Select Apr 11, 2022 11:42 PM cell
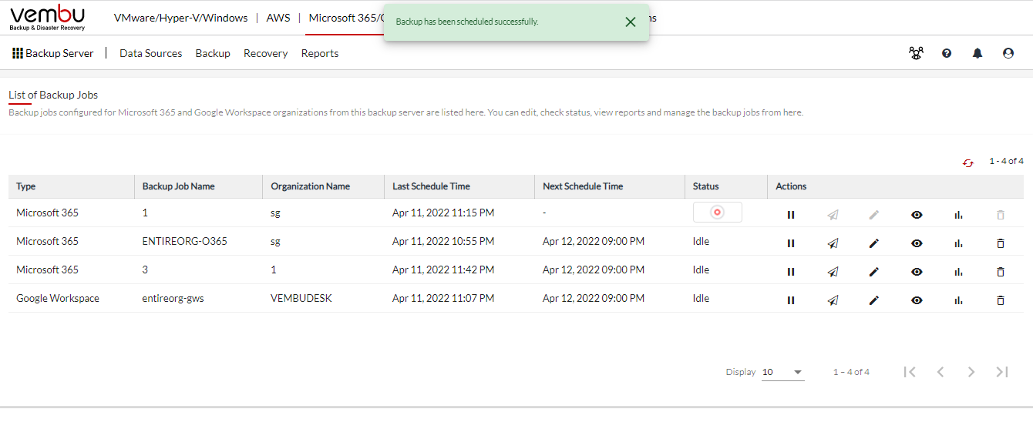 (x=443, y=270)
